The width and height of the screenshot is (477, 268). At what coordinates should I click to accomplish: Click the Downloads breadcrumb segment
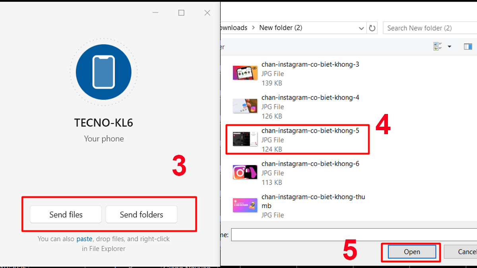click(x=234, y=28)
